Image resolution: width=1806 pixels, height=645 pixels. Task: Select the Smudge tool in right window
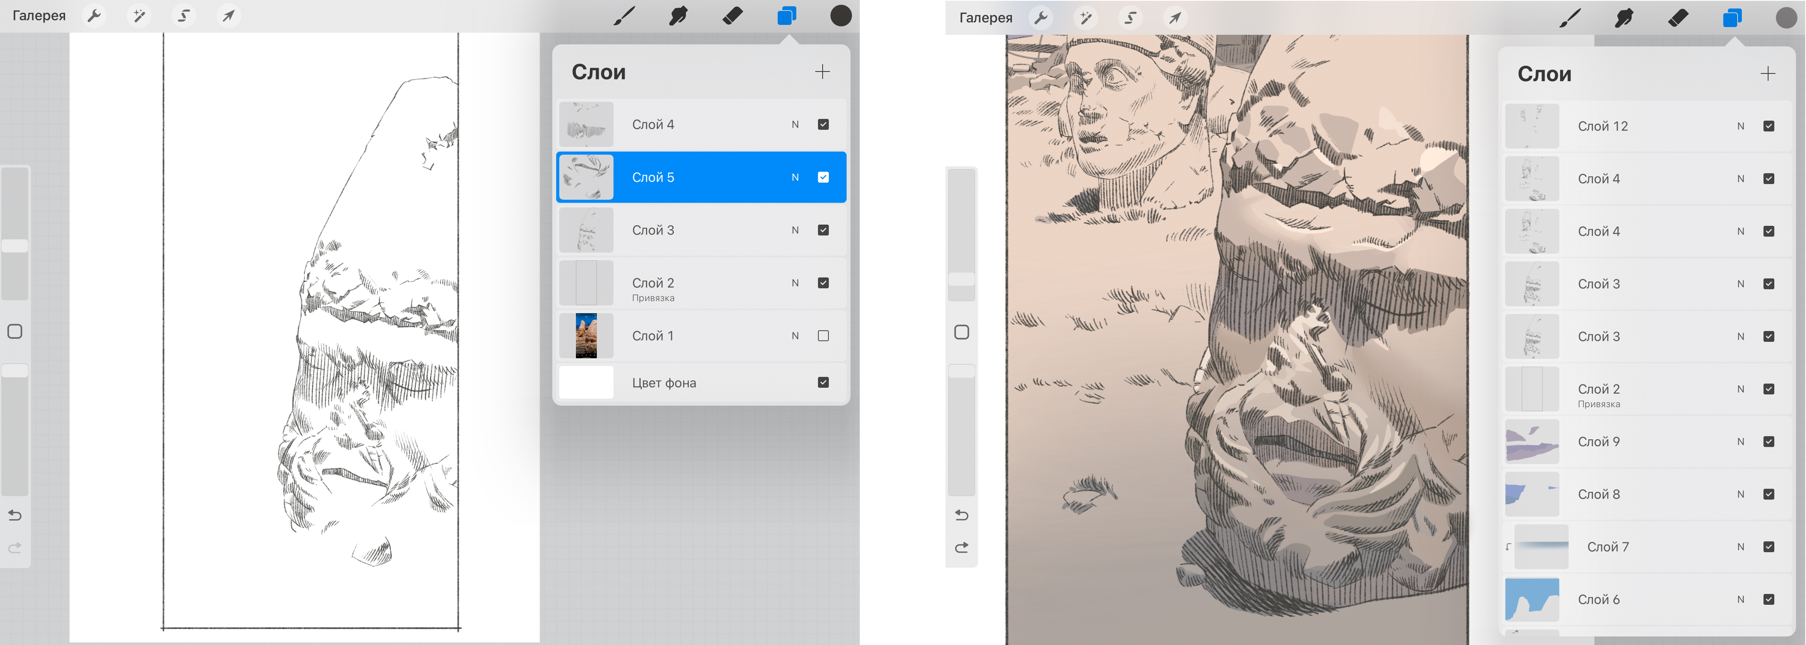click(1624, 18)
